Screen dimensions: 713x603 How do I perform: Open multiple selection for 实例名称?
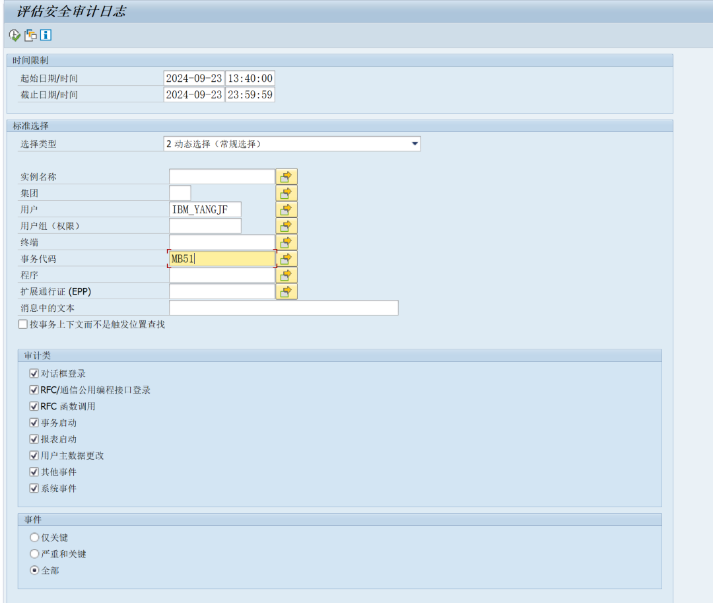pos(287,177)
